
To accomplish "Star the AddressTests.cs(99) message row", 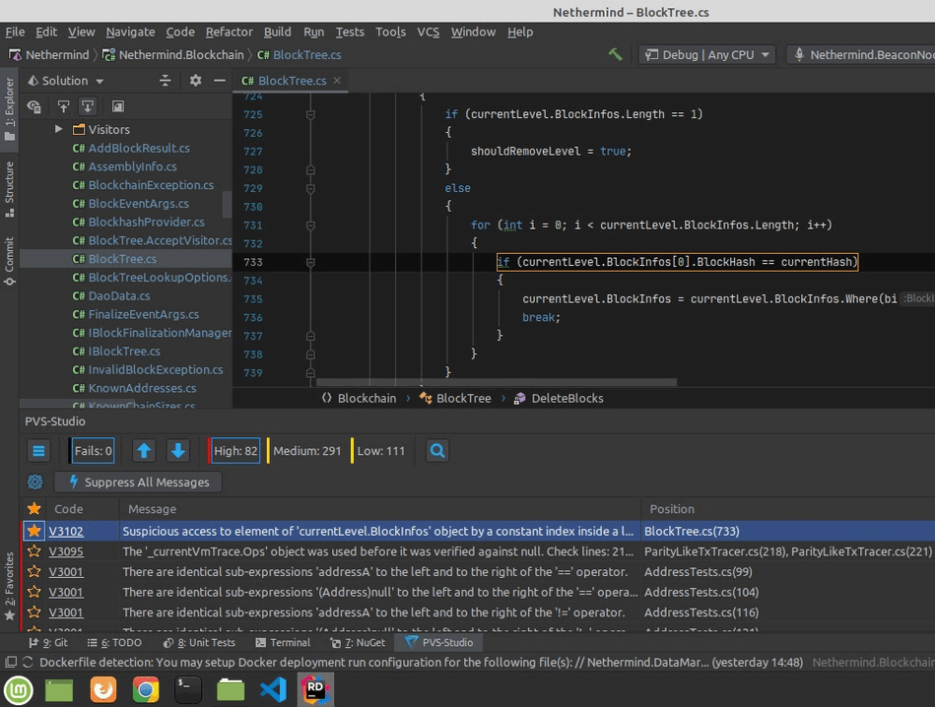I will pyautogui.click(x=33, y=572).
